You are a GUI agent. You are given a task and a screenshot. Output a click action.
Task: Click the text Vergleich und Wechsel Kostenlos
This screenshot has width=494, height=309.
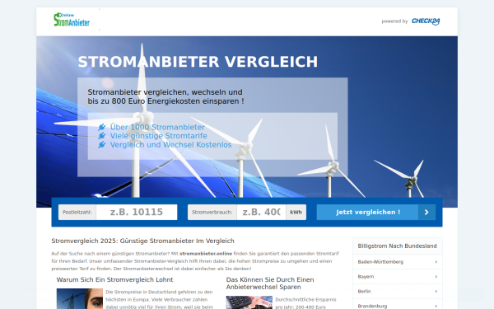tap(170, 145)
